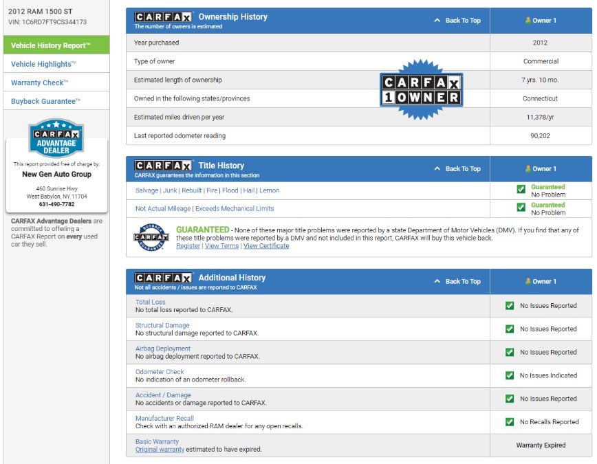Click the Odometer Check link
This screenshot has width=597, height=464.
pos(160,371)
